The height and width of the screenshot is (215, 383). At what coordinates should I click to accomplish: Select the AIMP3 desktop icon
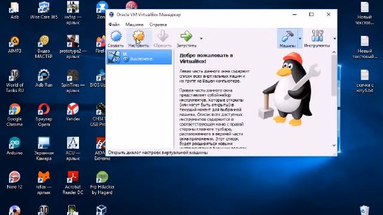pyautogui.click(x=14, y=45)
